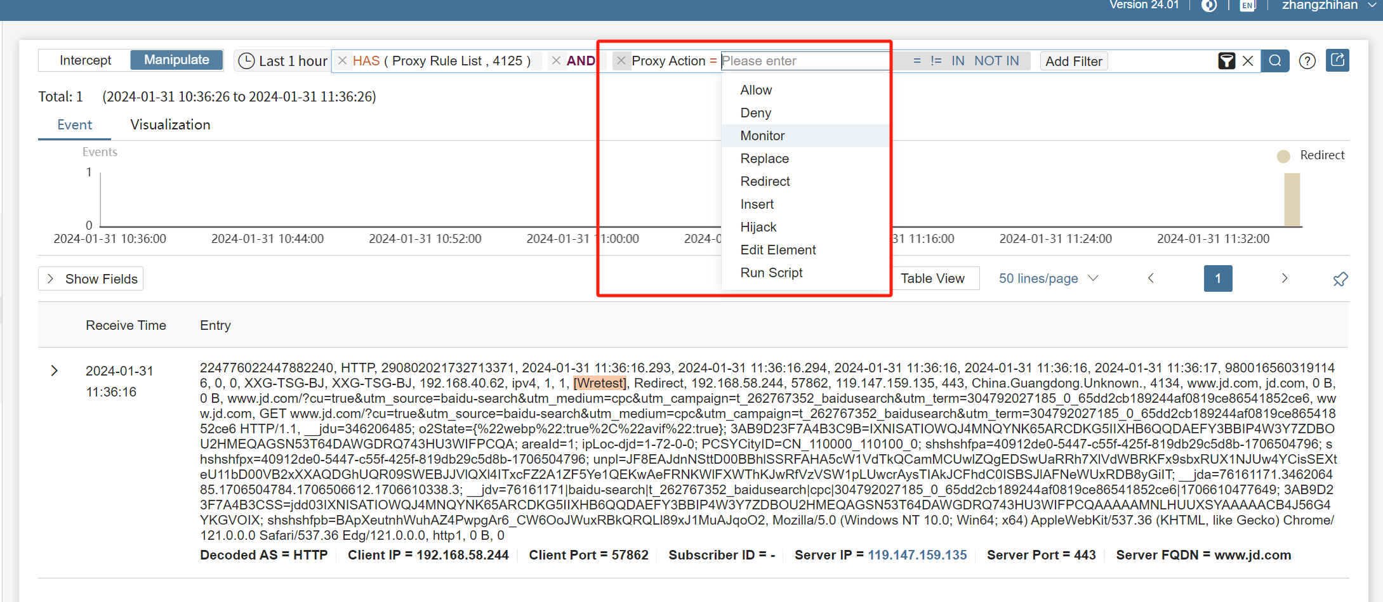
Task: Switch language using the EN icon
Action: tap(1247, 6)
